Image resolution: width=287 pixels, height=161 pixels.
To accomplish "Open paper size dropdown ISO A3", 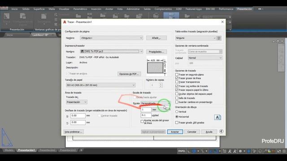I will pyautogui.click(x=100, y=85).
